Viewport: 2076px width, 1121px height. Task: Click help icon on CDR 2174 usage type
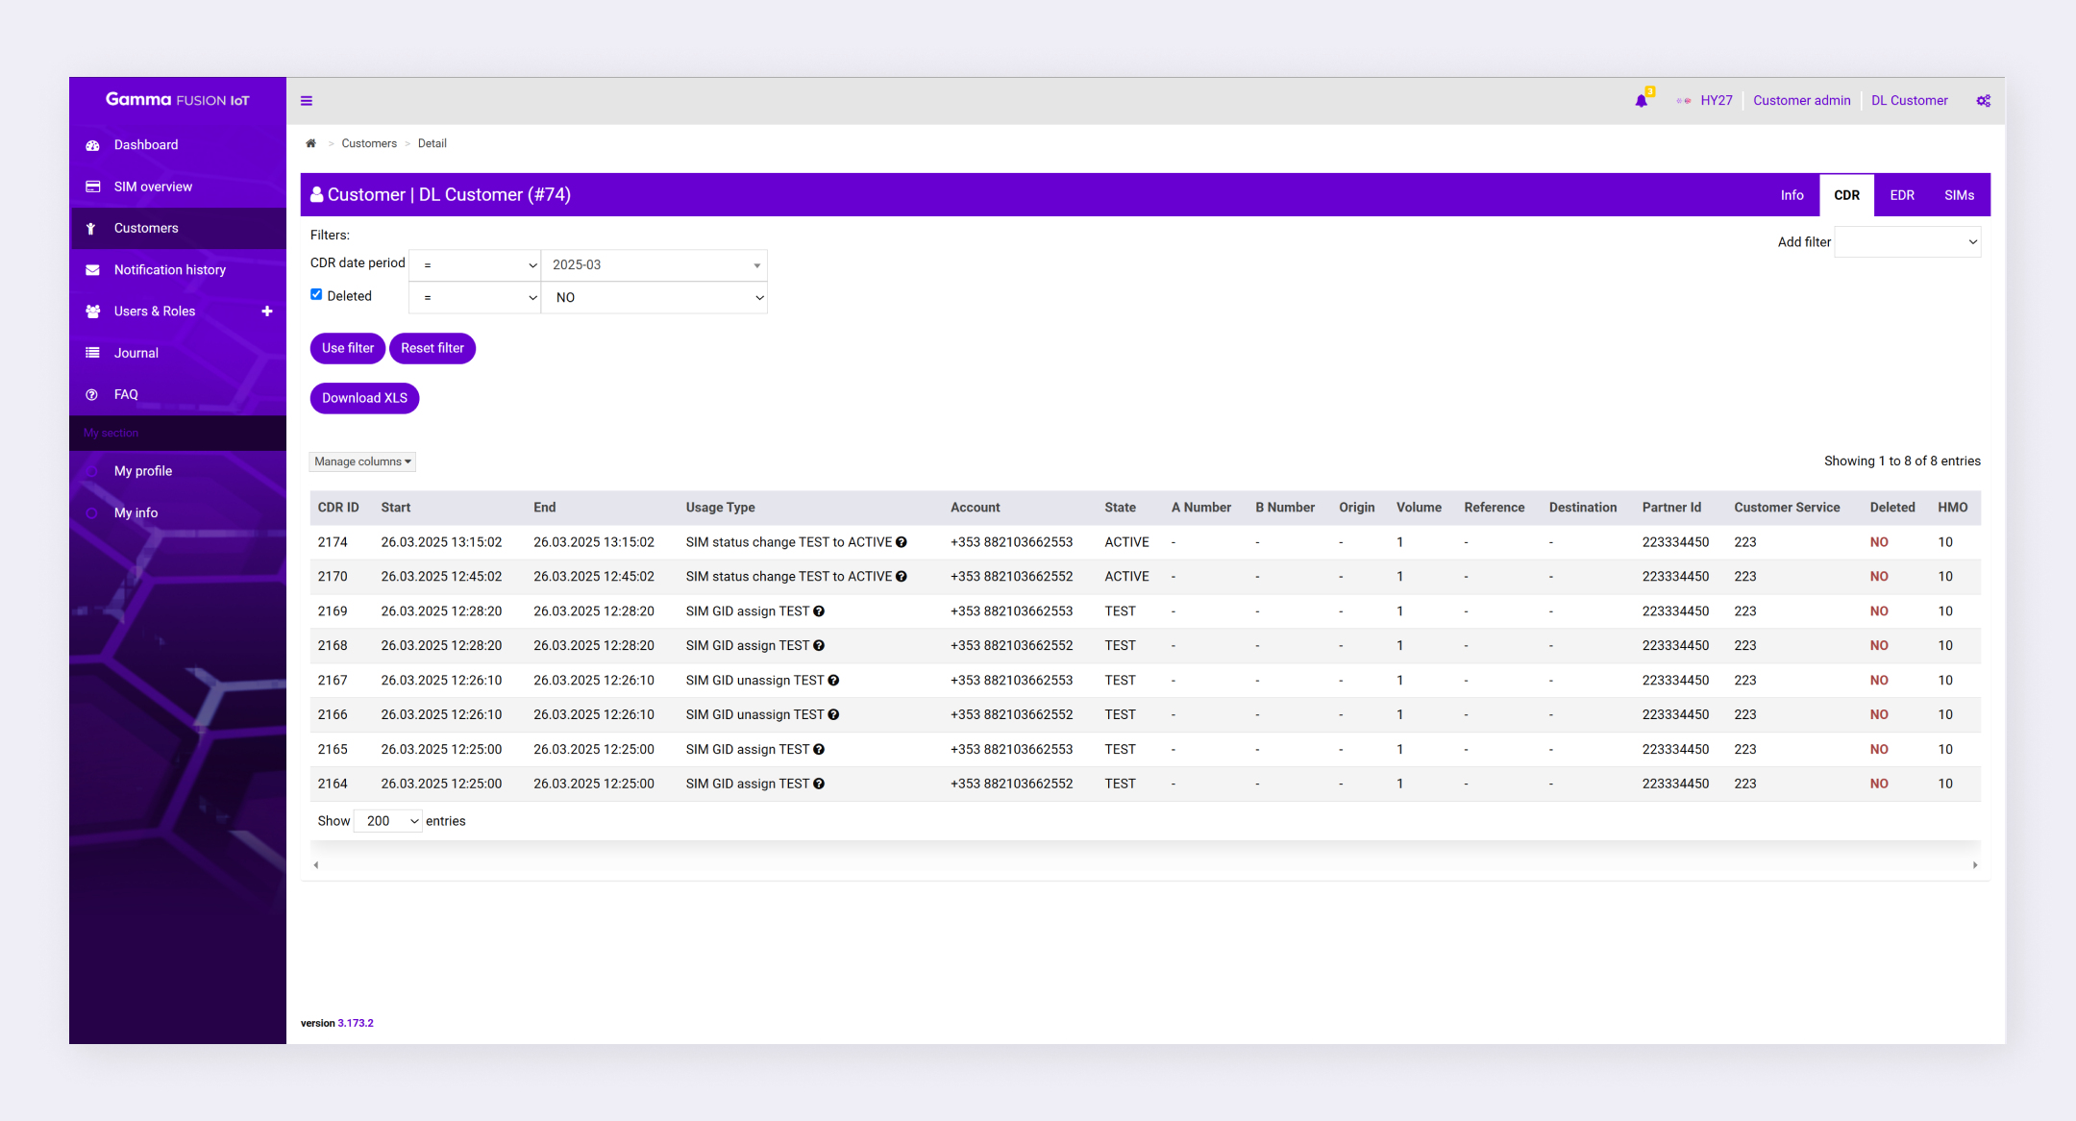(x=902, y=542)
